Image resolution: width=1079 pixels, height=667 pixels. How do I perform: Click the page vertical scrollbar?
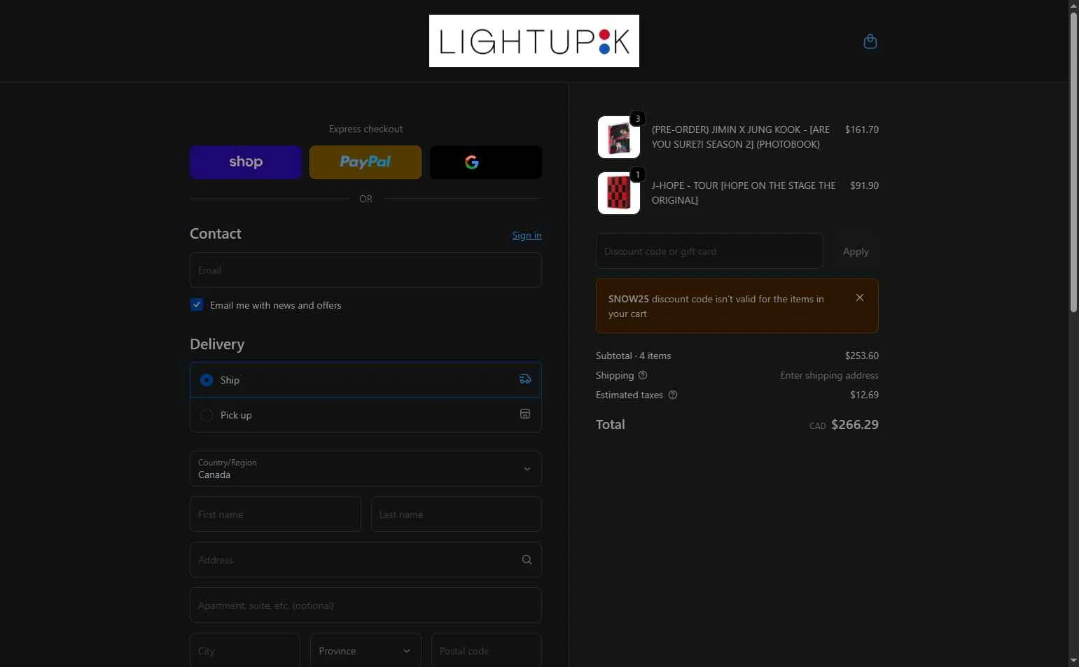1073,162
